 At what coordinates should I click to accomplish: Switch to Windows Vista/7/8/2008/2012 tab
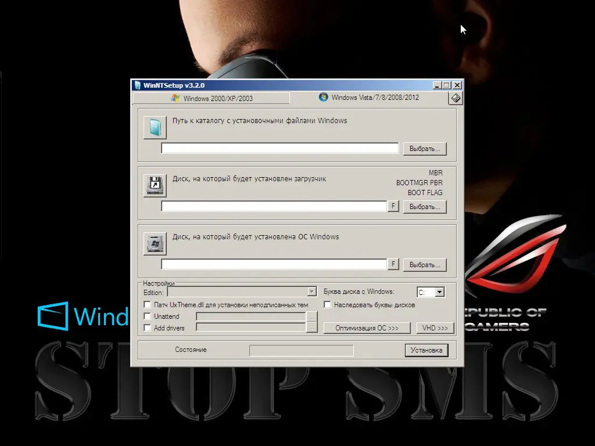(x=368, y=98)
